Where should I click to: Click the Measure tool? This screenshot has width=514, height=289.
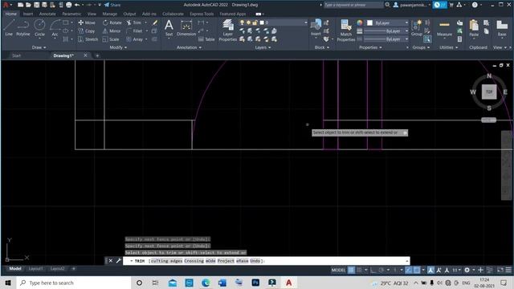444,27
